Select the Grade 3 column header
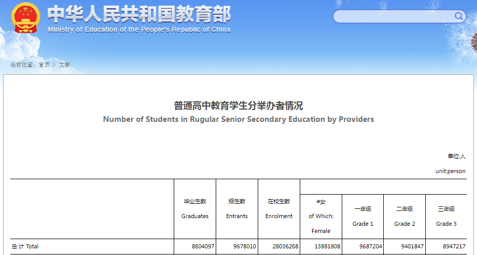477x255 pixels. click(x=446, y=217)
